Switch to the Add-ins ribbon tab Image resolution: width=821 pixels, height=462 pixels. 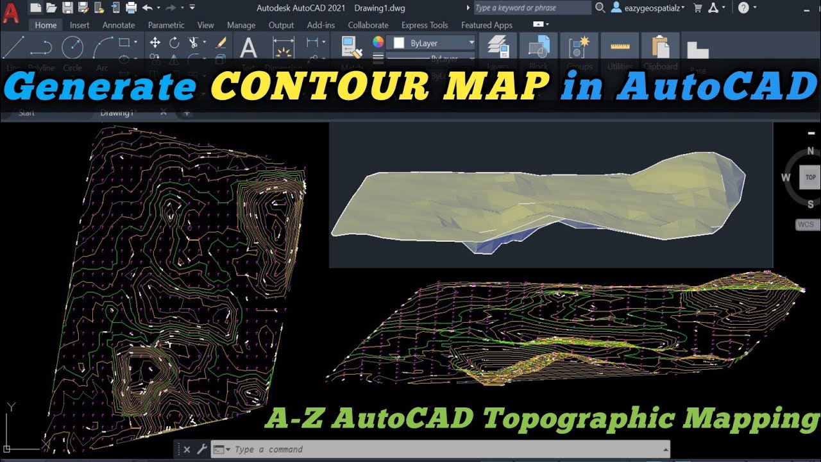(321, 25)
